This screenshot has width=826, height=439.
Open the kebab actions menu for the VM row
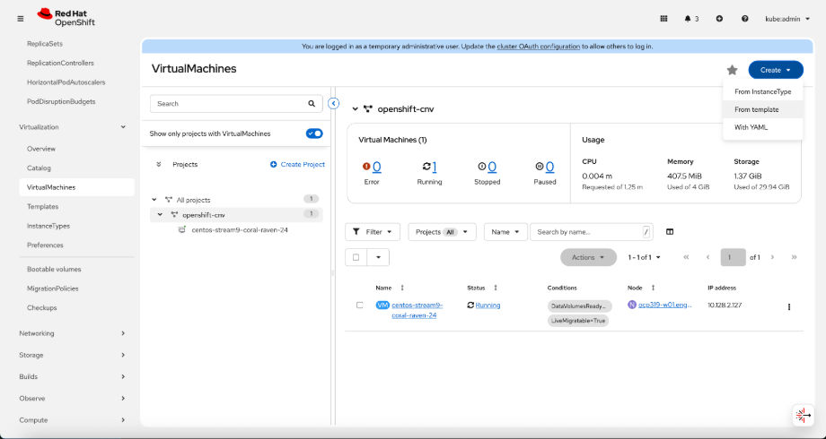point(788,307)
